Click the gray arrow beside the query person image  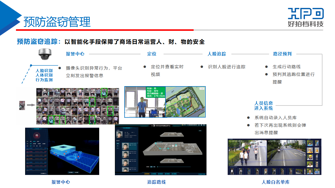pos(31,105)
